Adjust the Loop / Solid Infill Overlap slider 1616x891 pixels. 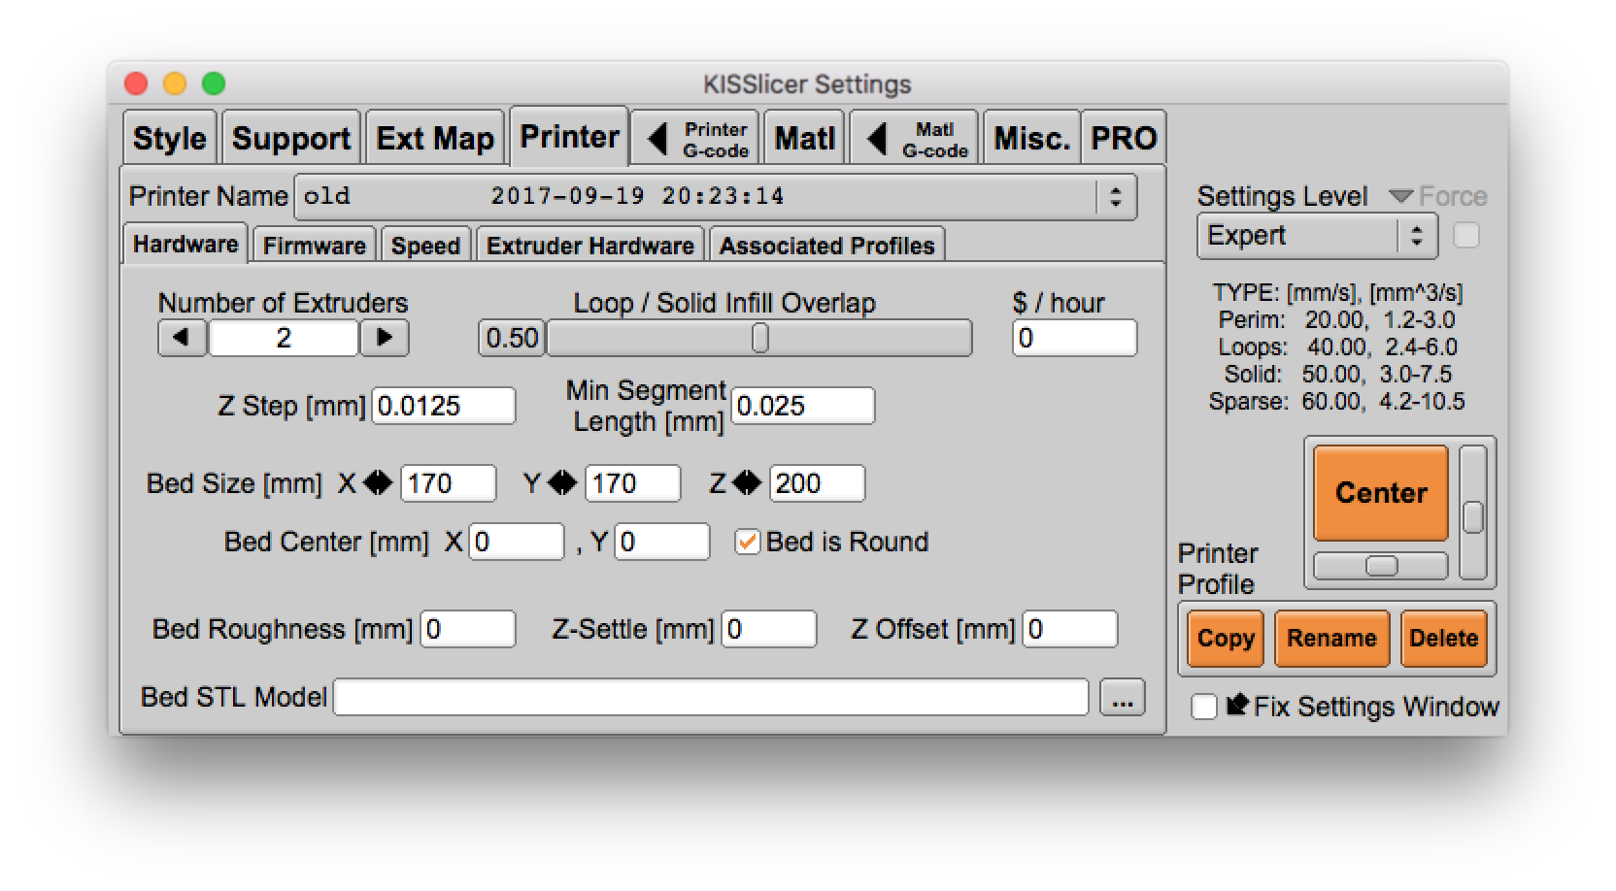tap(759, 338)
